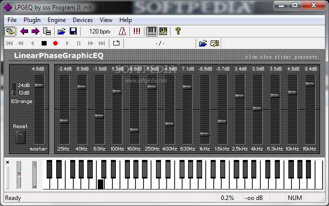Click the pressed black-highlighted piano key
This screenshot has width=329, height=206.
point(100,184)
